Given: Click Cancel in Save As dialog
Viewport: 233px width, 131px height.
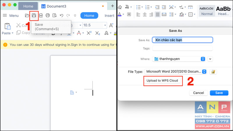Looking at the screenshot, I should [x=198, y=93].
